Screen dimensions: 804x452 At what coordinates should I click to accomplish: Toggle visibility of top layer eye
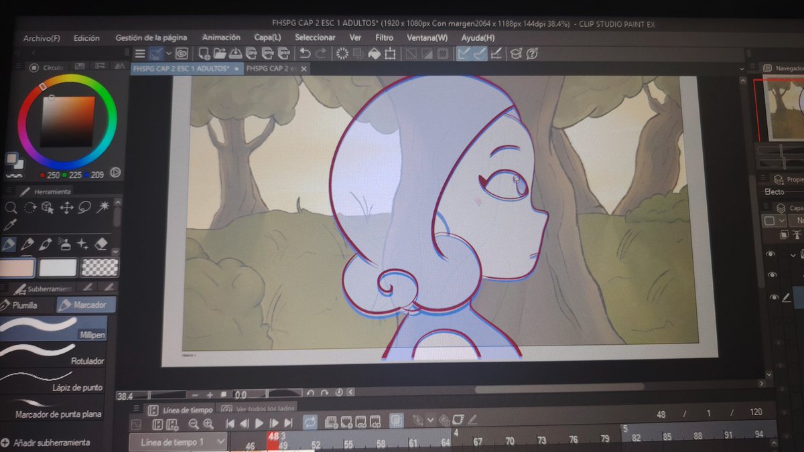click(x=771, y=254)
